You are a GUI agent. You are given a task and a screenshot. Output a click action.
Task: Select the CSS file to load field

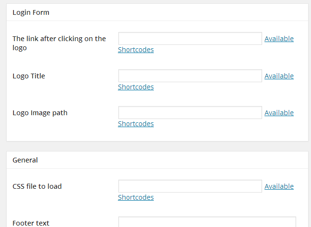tap(190, 186)
